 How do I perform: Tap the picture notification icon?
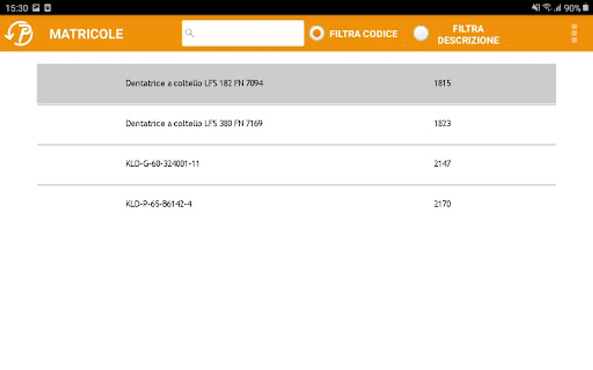pyautogui.click(x=36, y=7)
